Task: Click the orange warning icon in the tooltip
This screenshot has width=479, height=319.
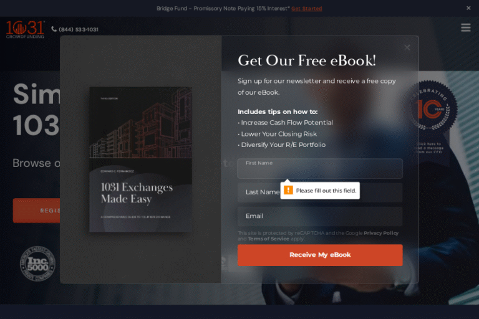Action: point(288,190)
